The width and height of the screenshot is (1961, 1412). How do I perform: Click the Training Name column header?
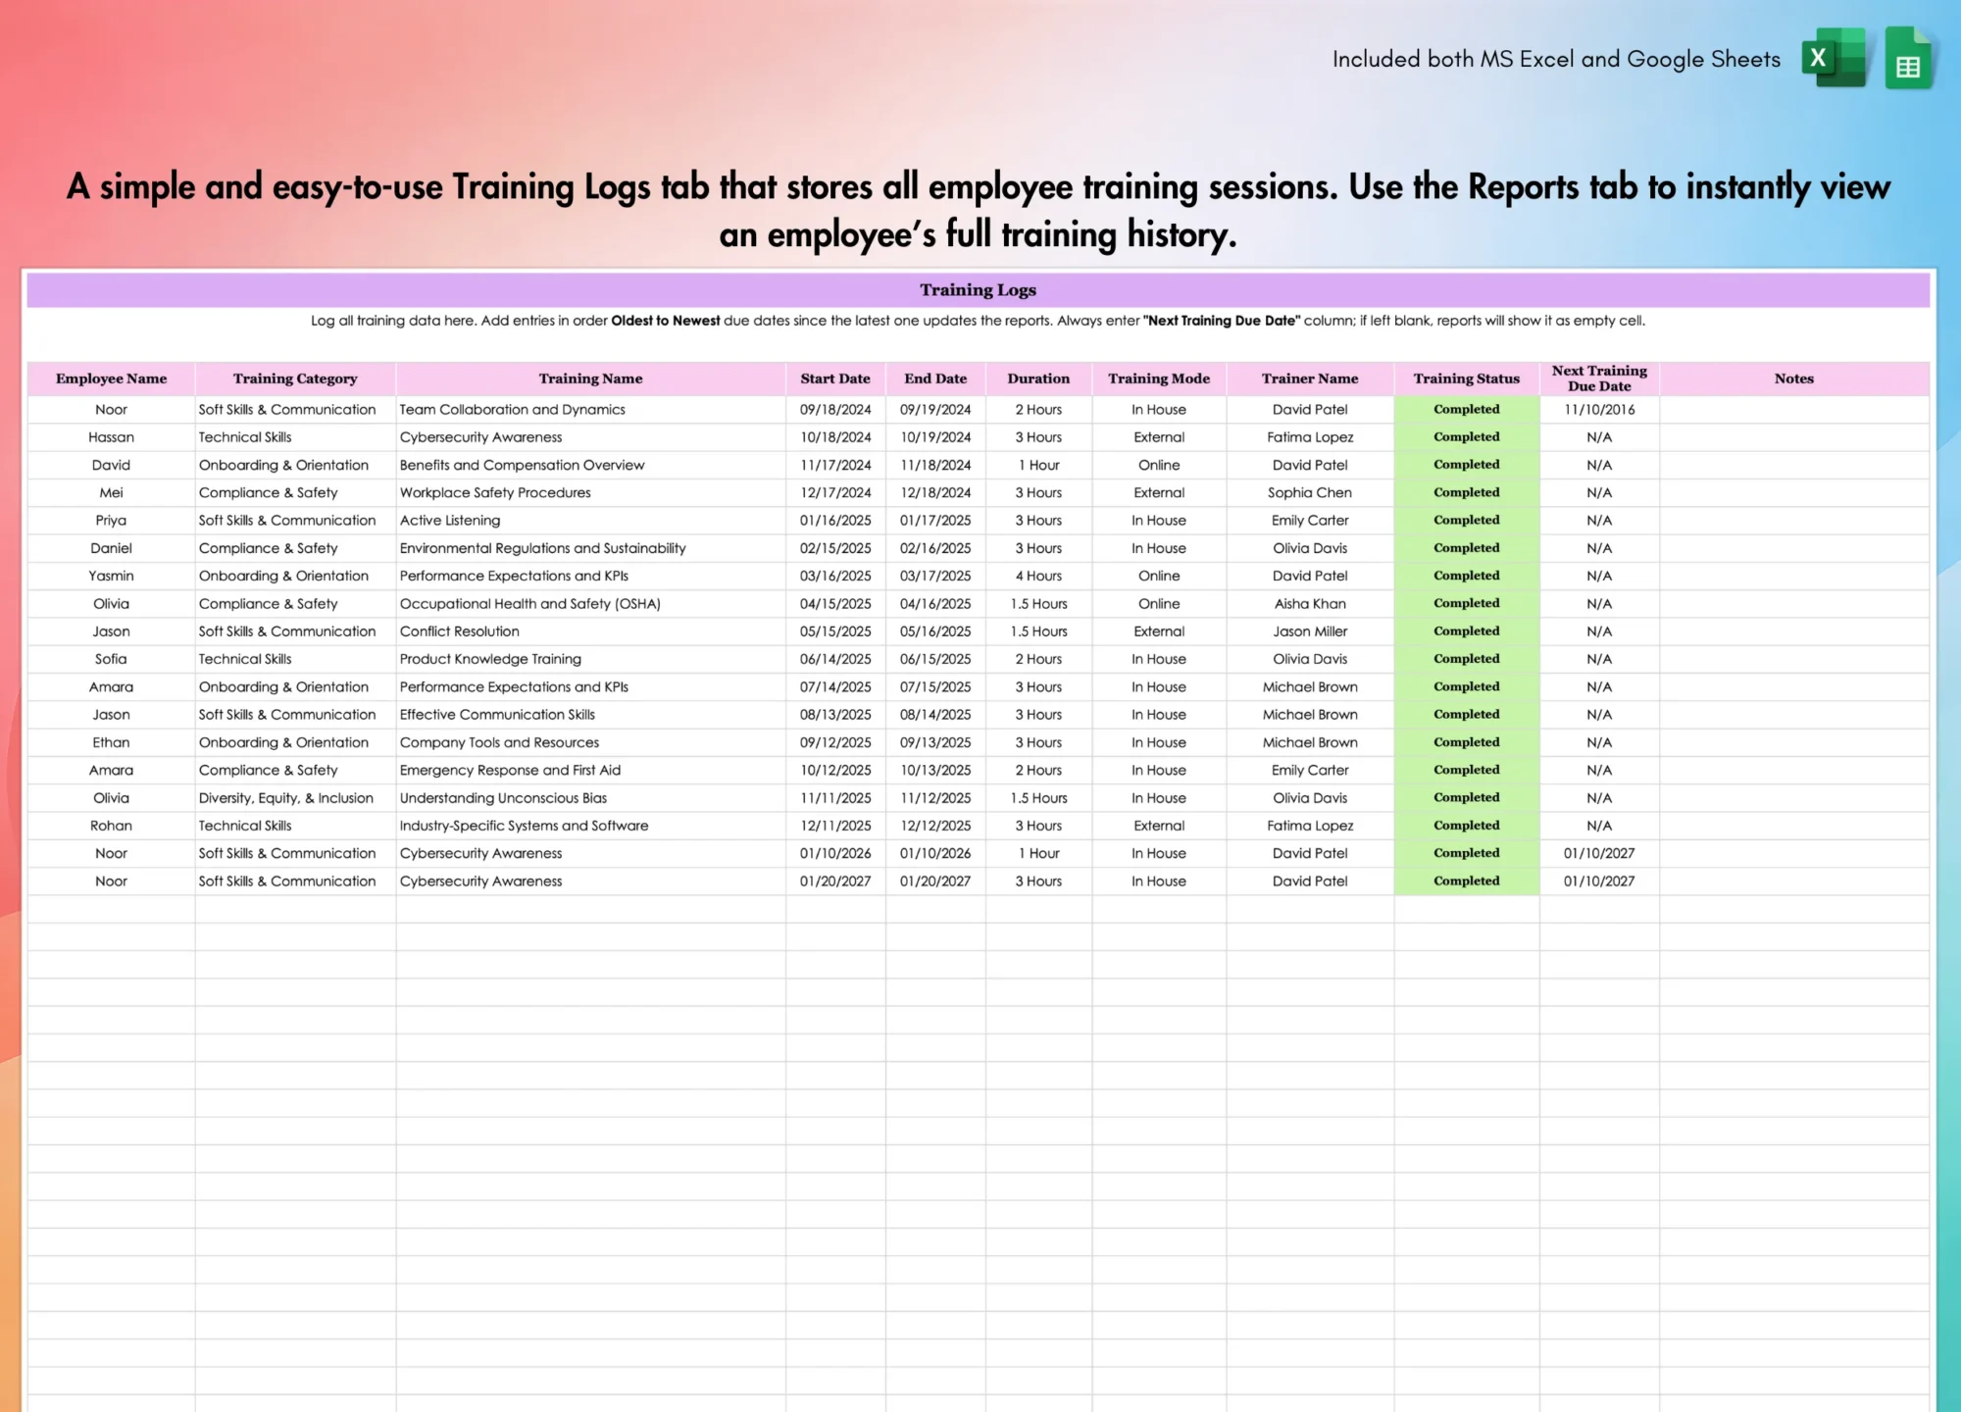point(590,378)
